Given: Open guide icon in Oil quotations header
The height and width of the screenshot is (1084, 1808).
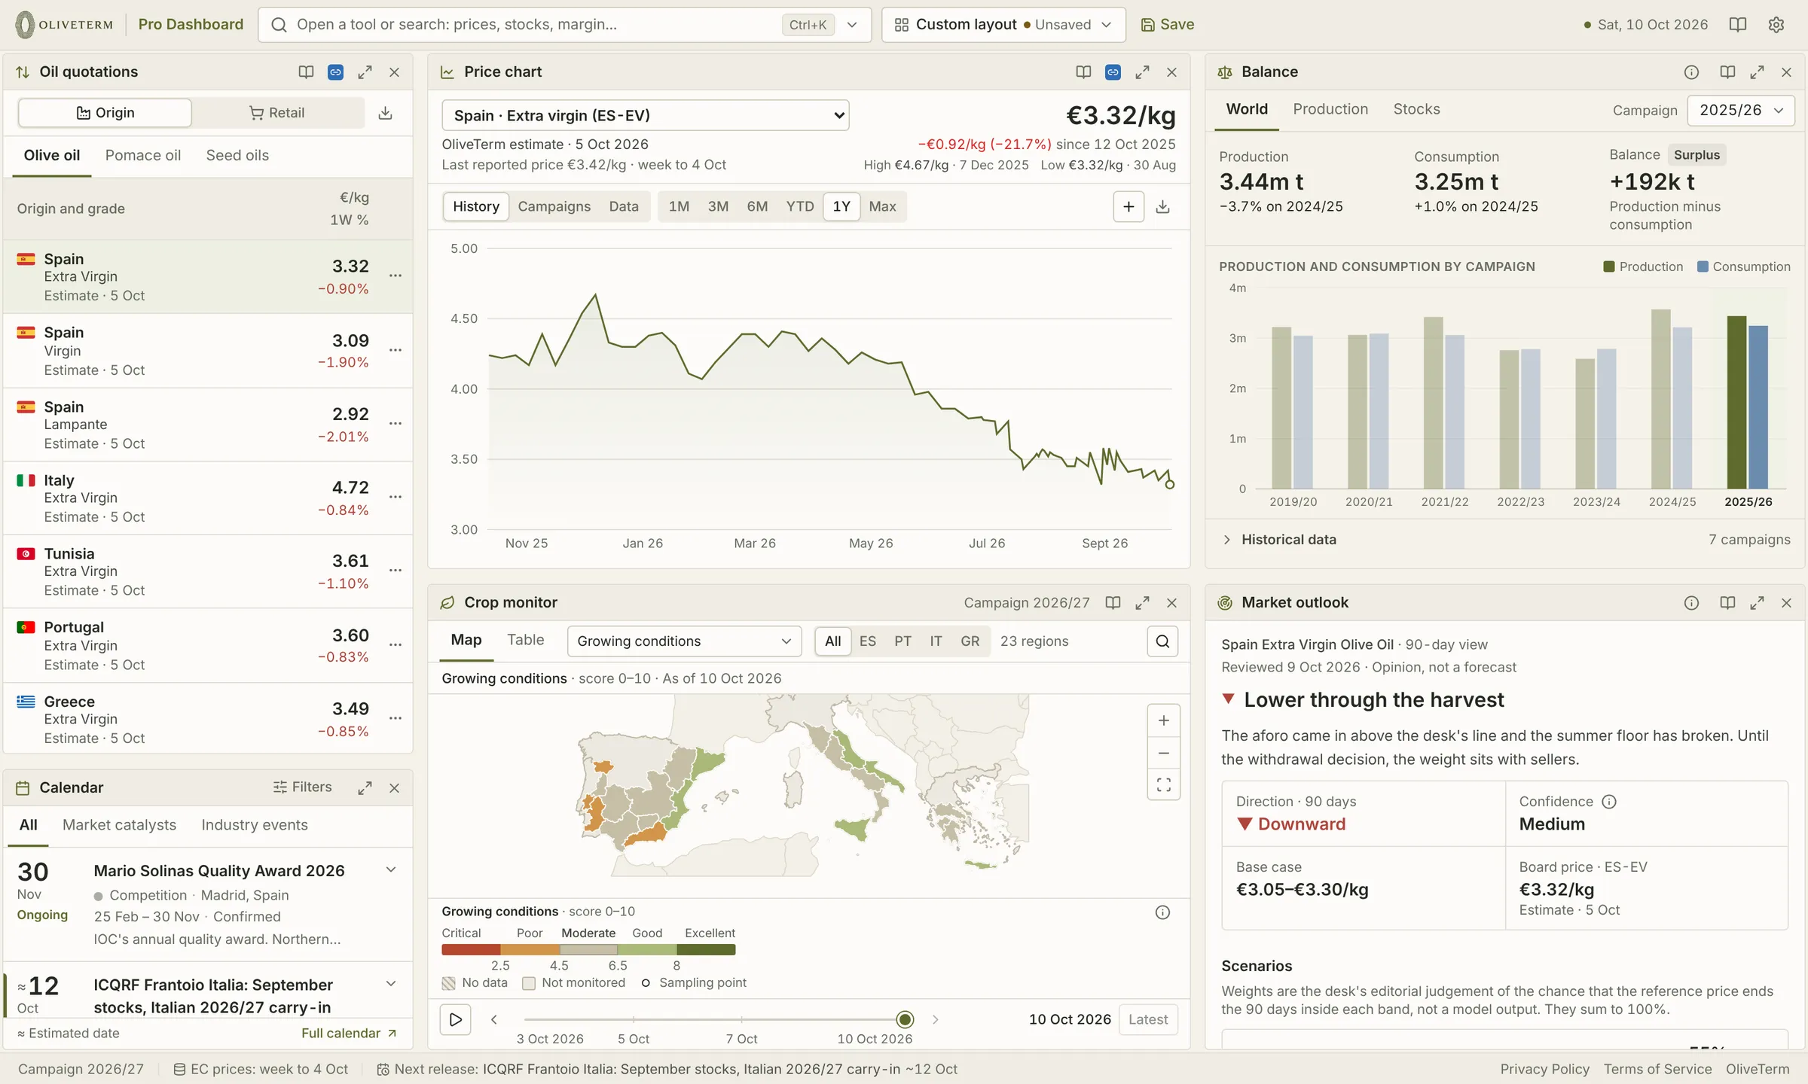Looking at the screenshot, I should point(306,72).
